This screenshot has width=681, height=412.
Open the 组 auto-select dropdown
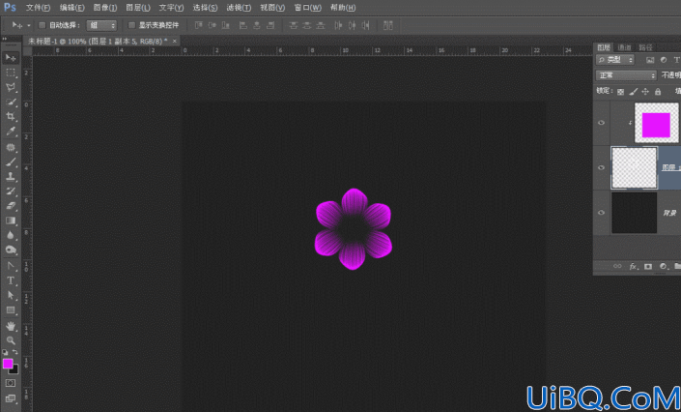pos(101,25)
